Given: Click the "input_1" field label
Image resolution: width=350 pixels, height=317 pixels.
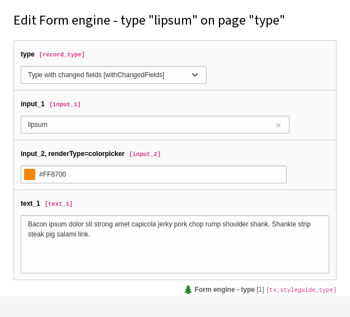Looking at the screenshot, I should (x=32, y=104).
